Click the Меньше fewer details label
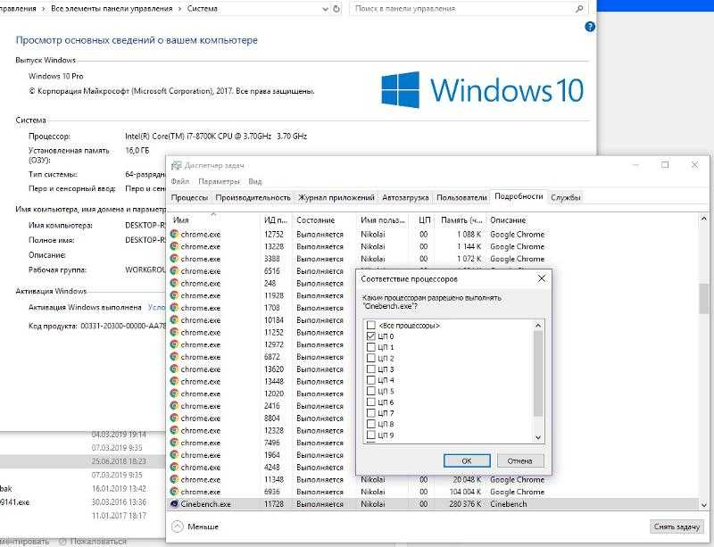 [x=203, y=526]
